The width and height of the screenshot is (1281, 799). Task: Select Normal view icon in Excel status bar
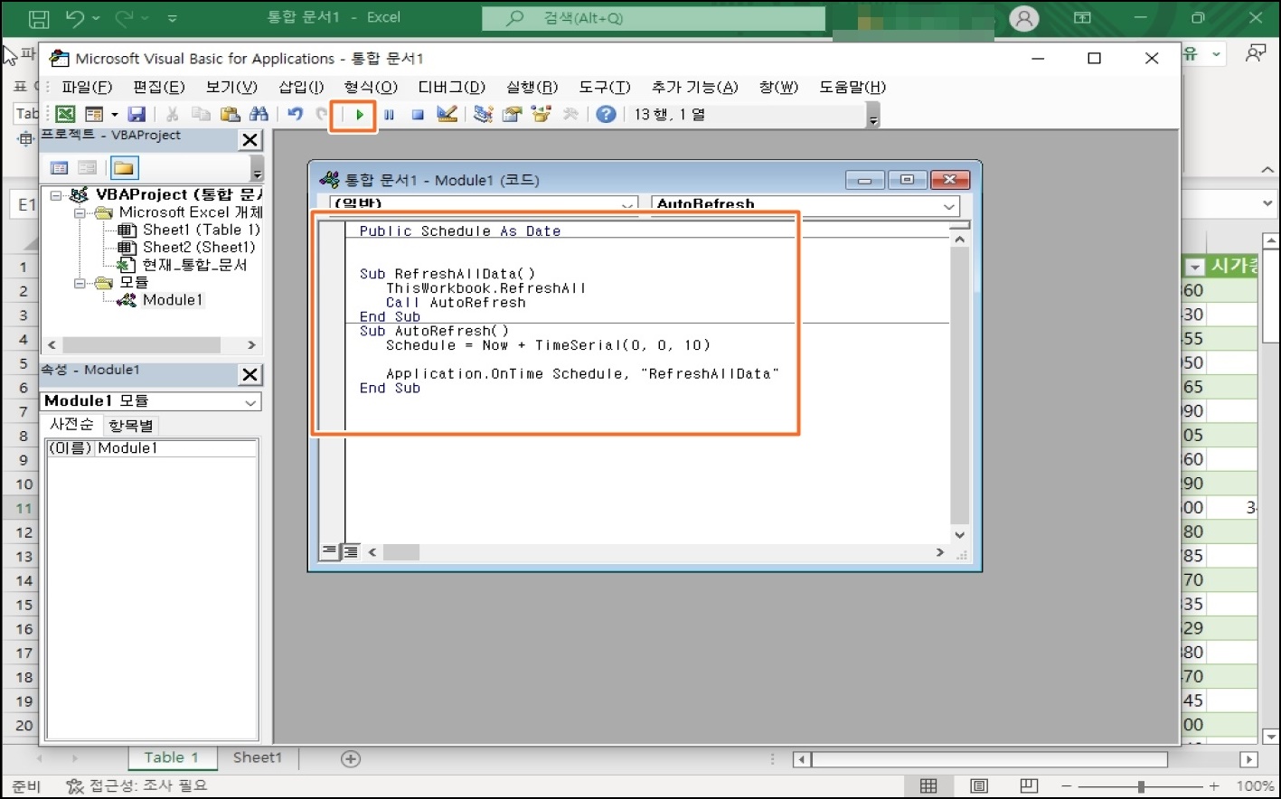click(x=928, y=785)
